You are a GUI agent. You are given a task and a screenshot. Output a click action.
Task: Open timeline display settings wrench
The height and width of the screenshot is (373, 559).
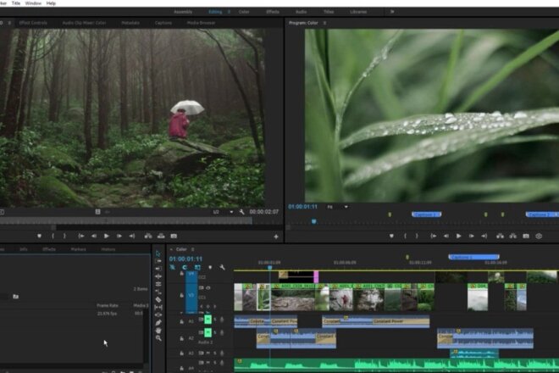click(x=222, y=267)
